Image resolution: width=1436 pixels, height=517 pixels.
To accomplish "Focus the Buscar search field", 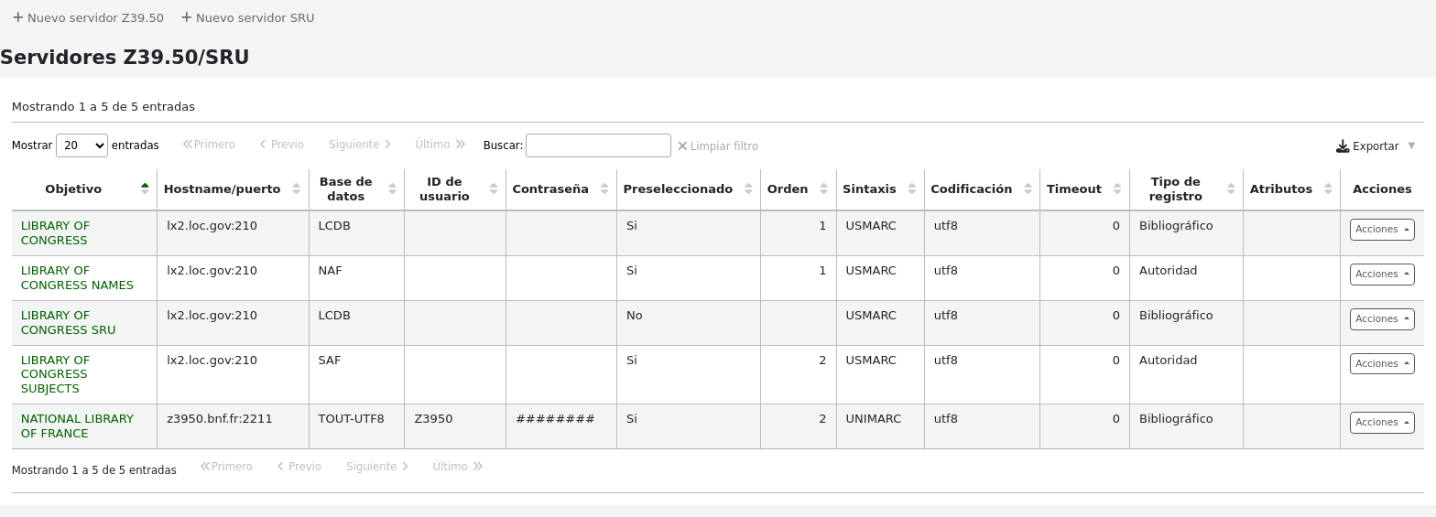I will (598, 145).
